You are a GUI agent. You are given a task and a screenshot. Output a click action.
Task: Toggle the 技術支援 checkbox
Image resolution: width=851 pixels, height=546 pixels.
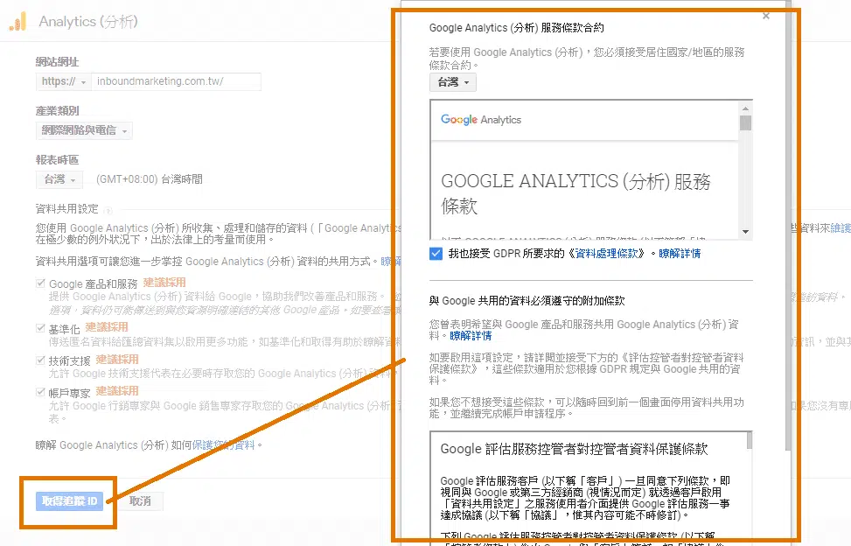[x=40, y=360]
